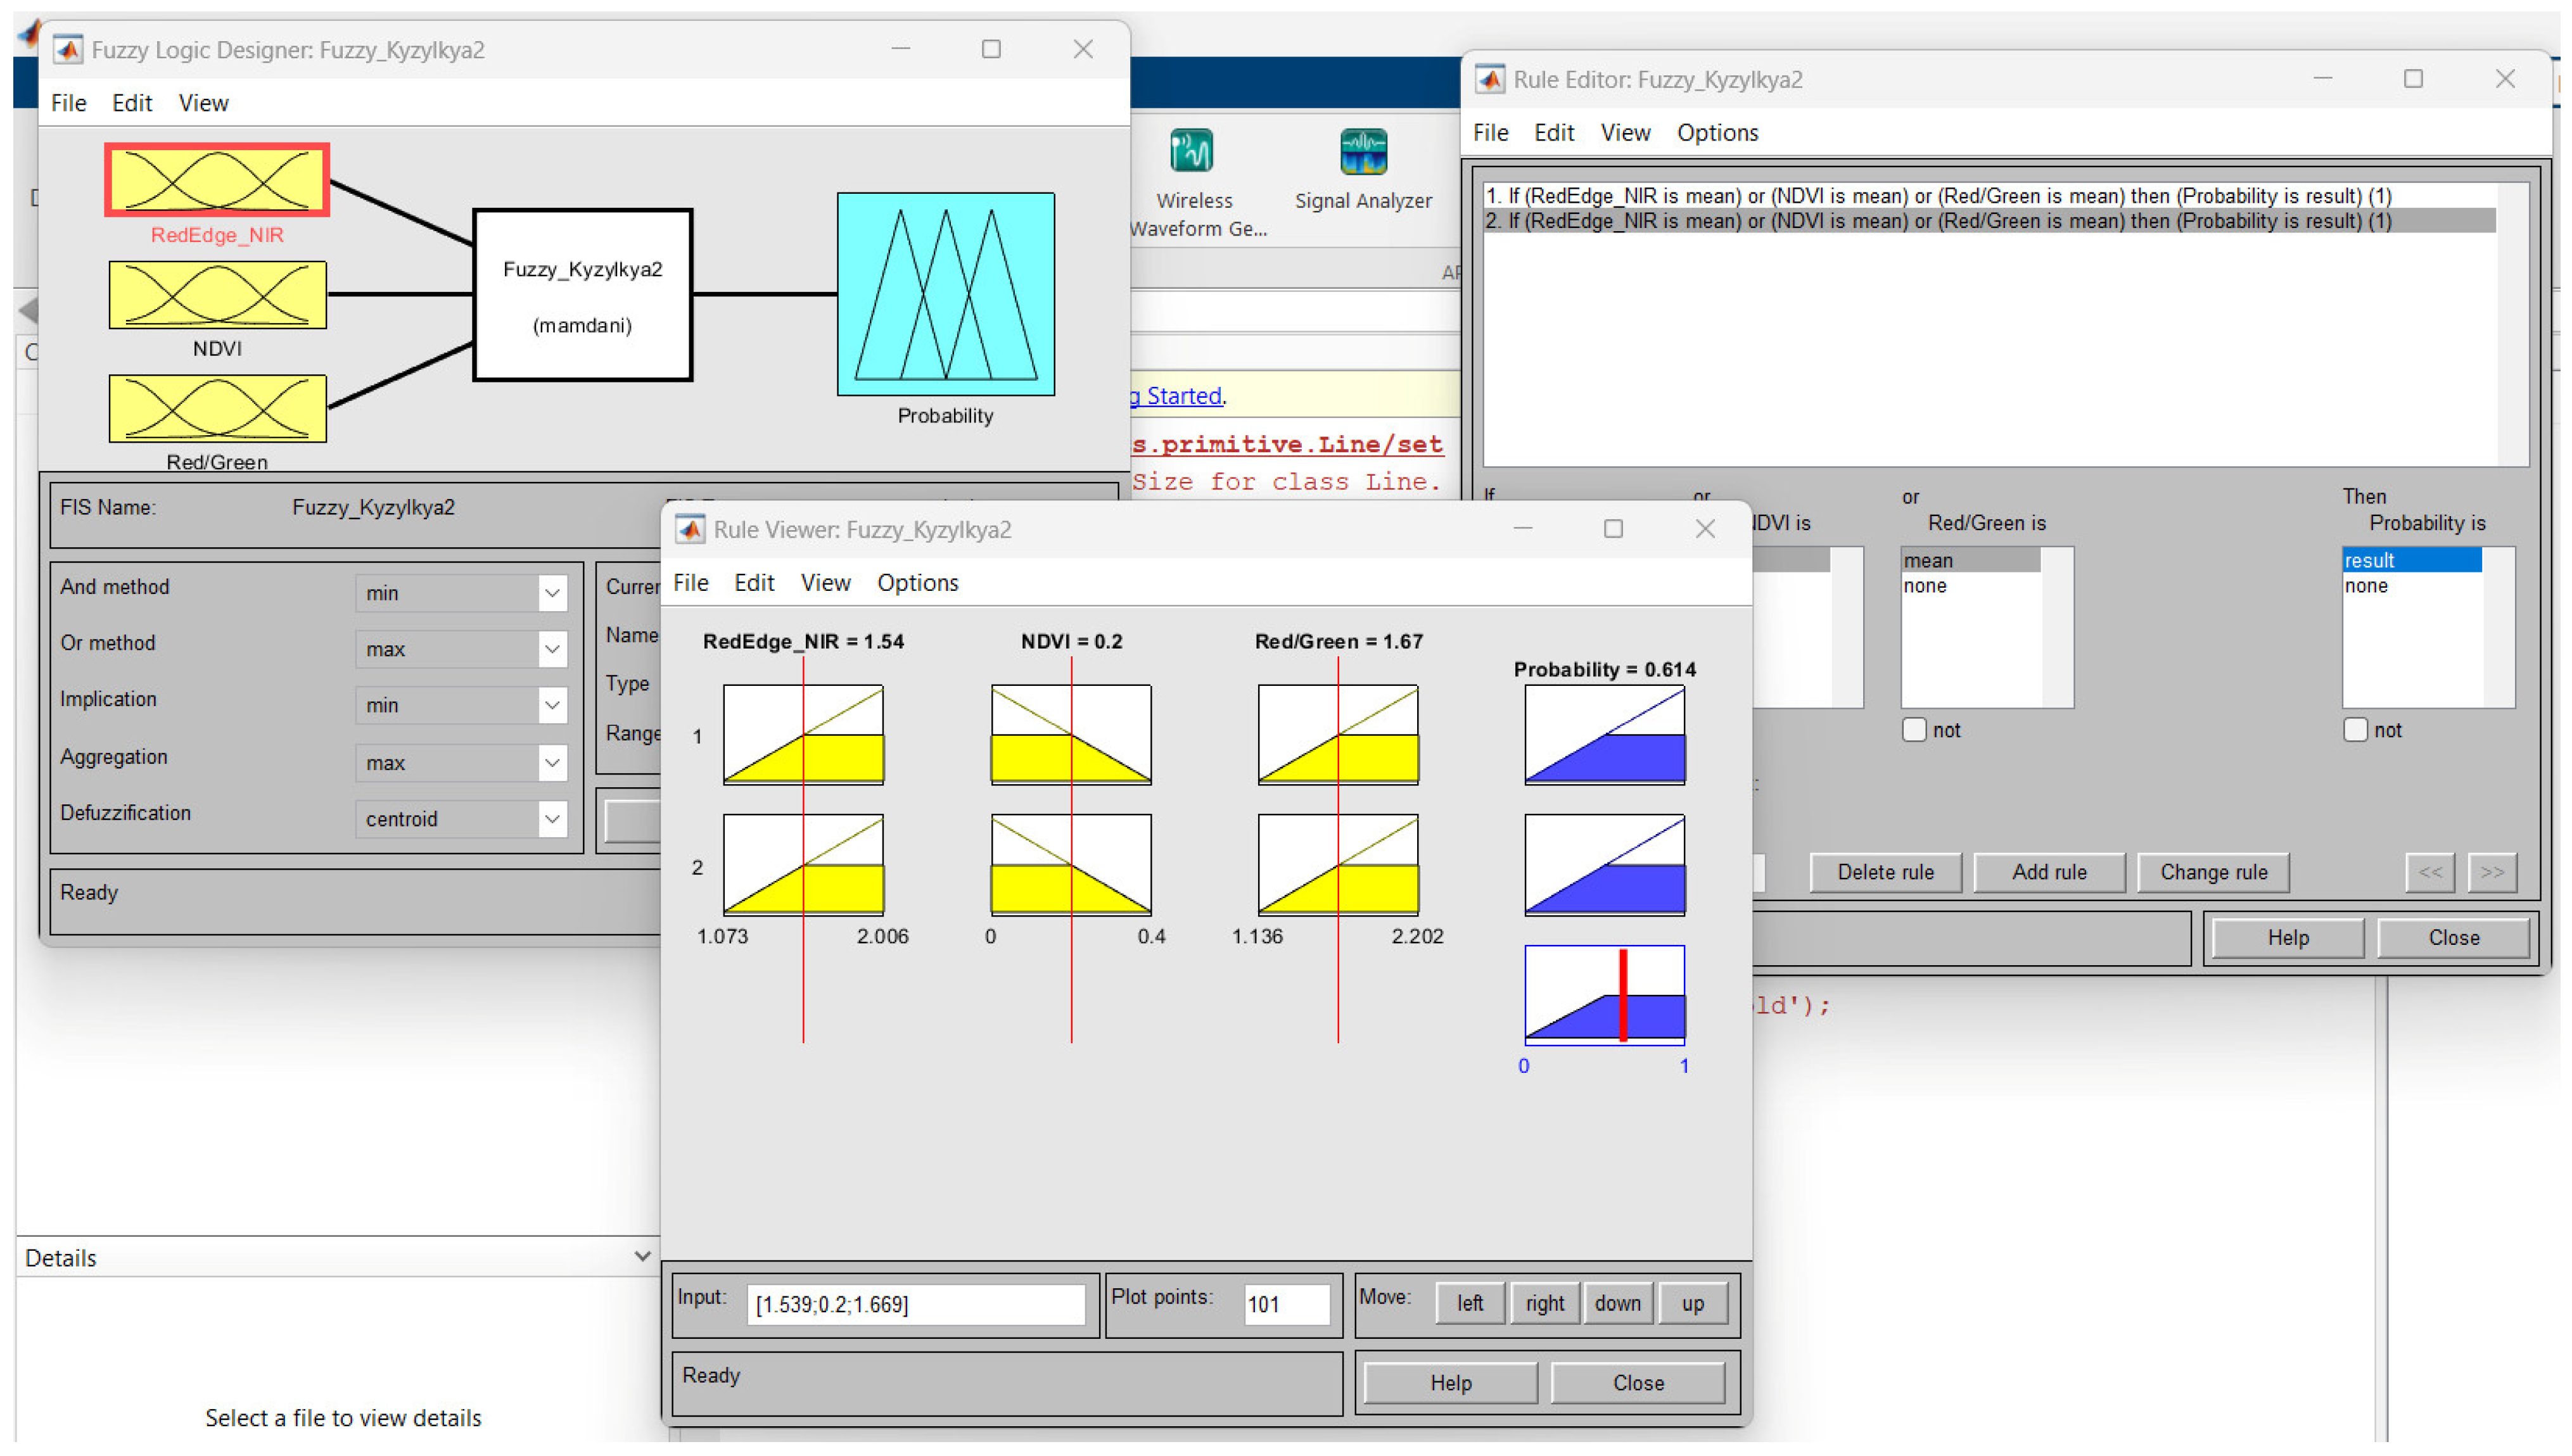2572x1456 pixels.
Task: Select rule 1 in the rule list
Action: (x=1937, y=196)
